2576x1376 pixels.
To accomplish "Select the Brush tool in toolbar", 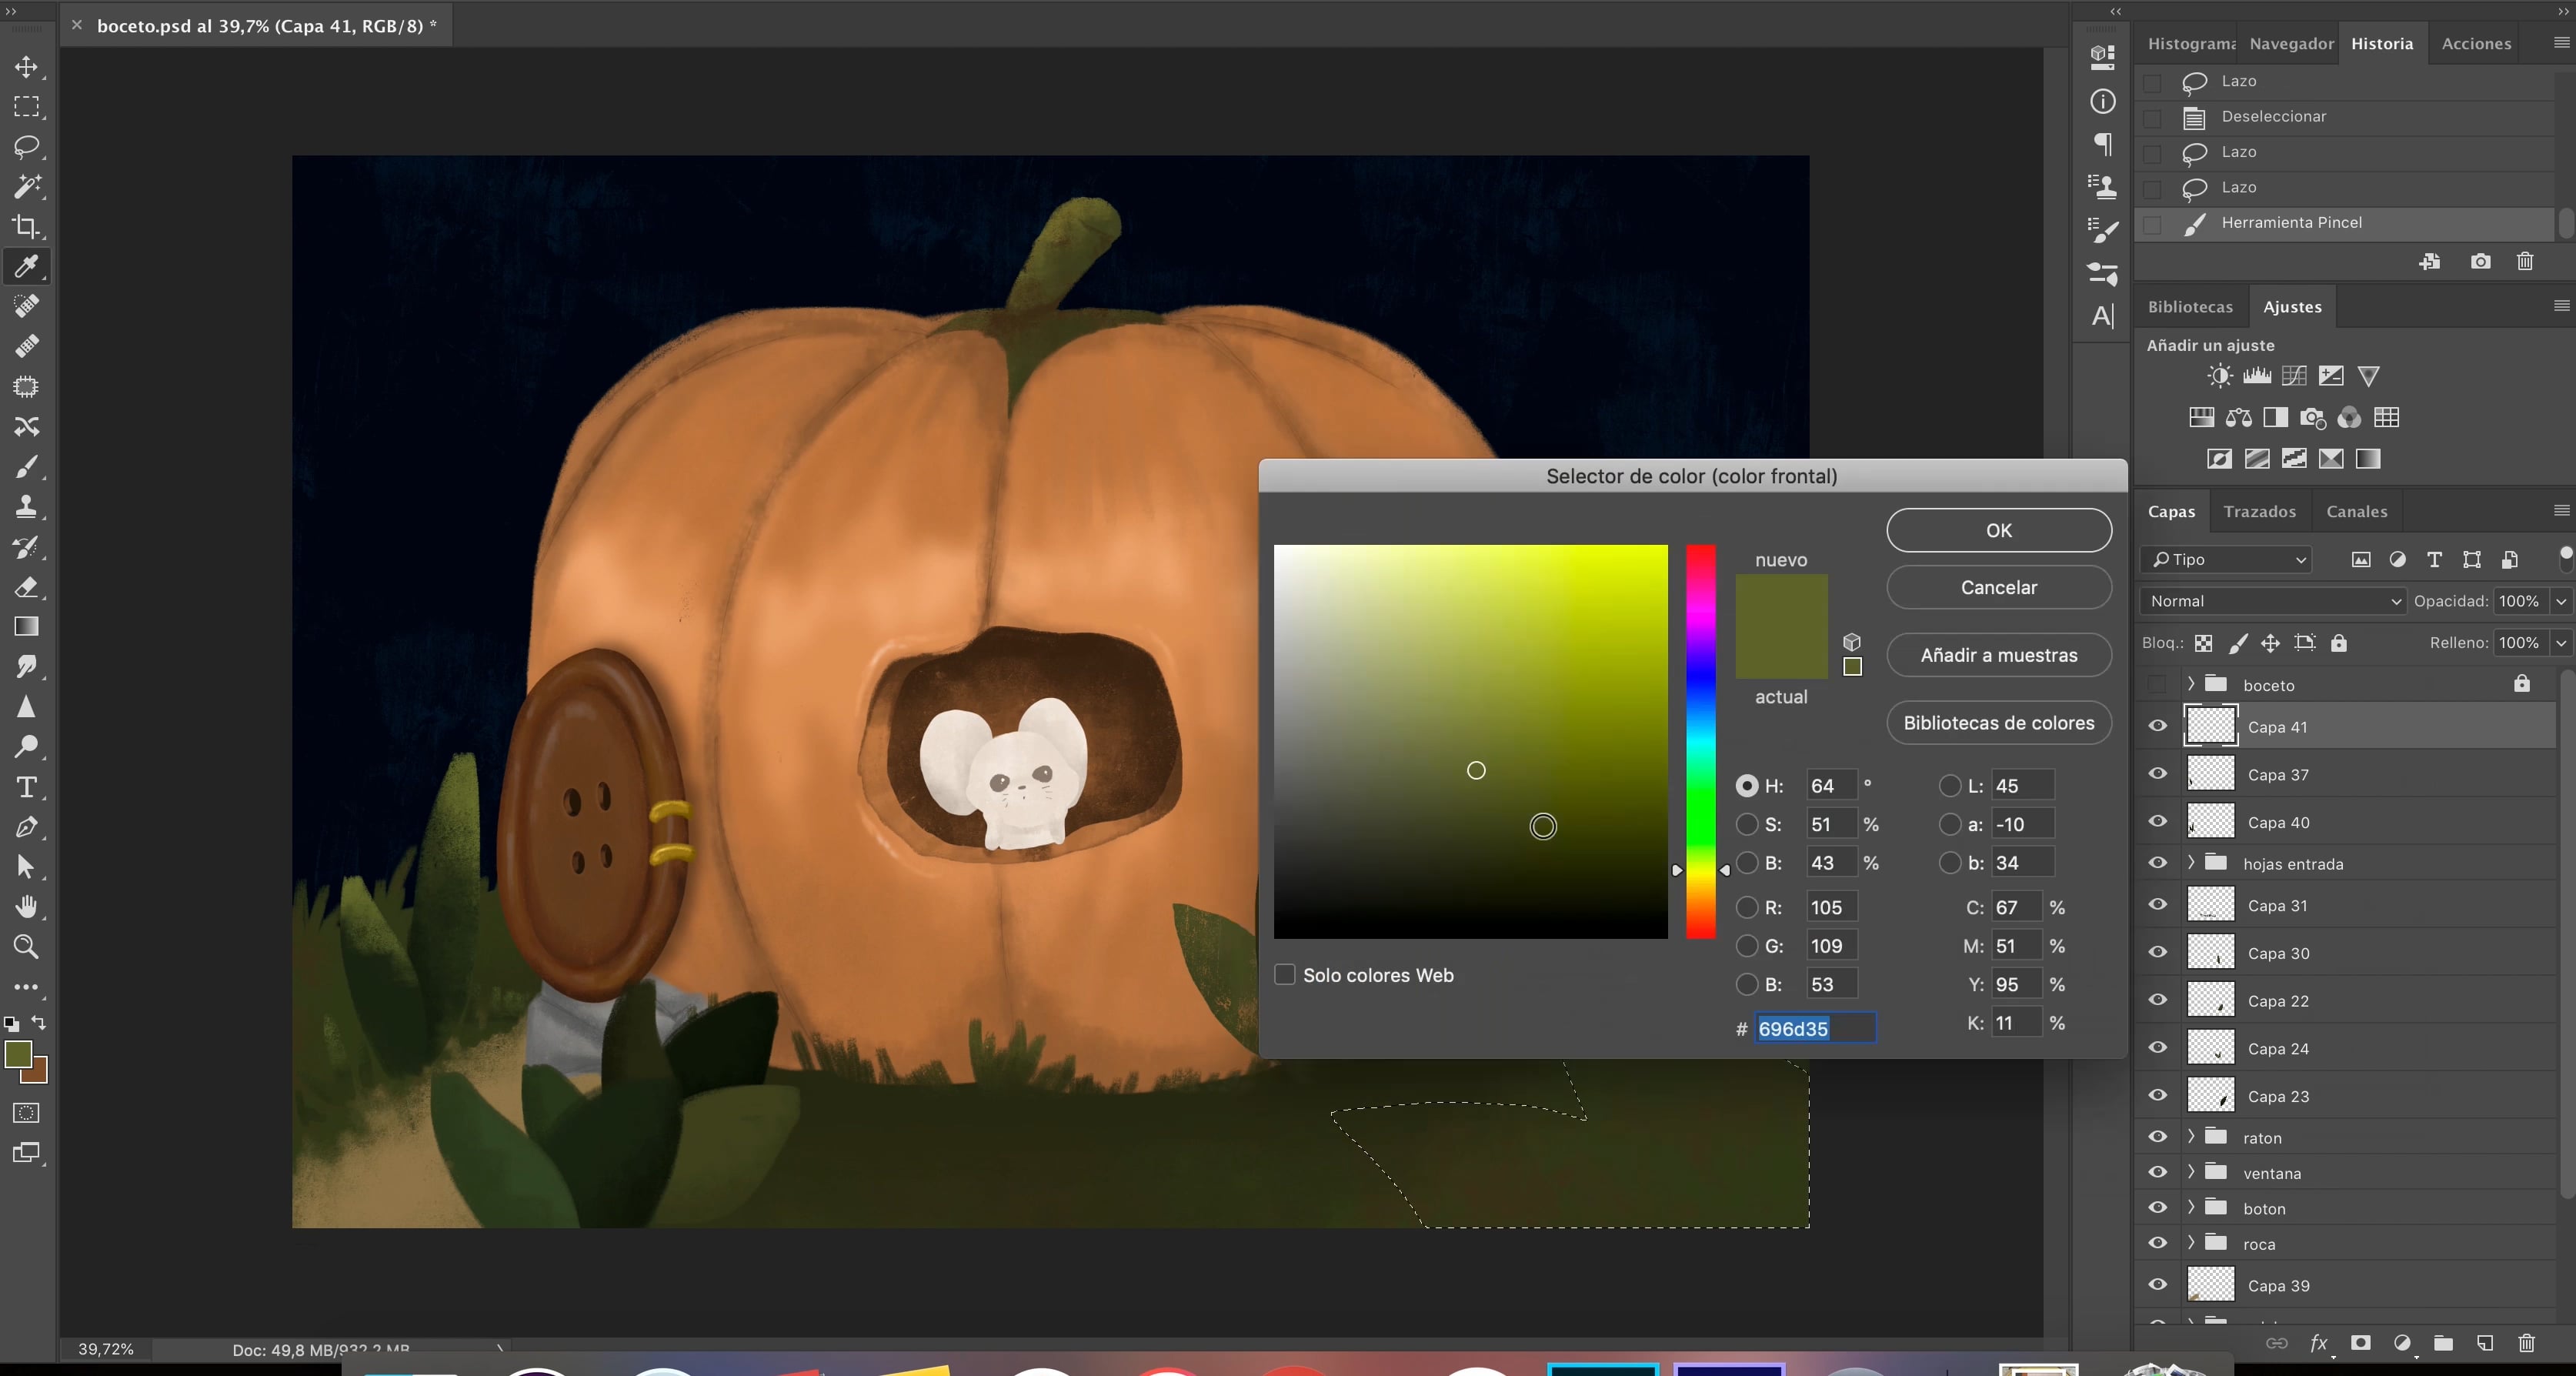I will tap(26, 467).
